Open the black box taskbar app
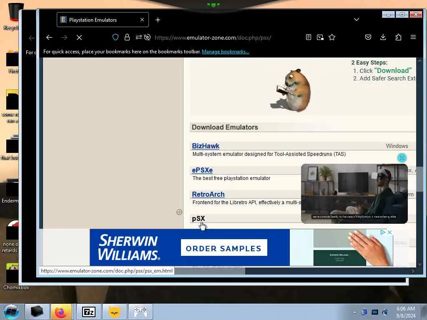The height and width of the screenshot is (320, 427). [37, 312]
